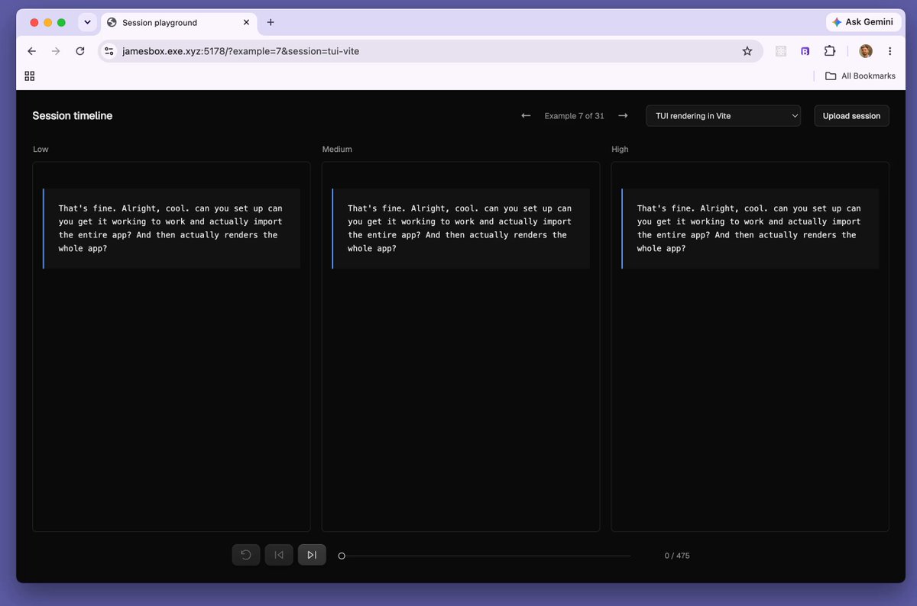Viewport: 917px width, 606px height.
Task: Click the message in the Medium panel
Action: pyautogui.click(x=461, y=228)
